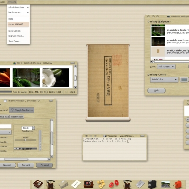Click the red kettle icon in the dock
This screenshot has width=189, height=189.
click(x=178, y=184)
